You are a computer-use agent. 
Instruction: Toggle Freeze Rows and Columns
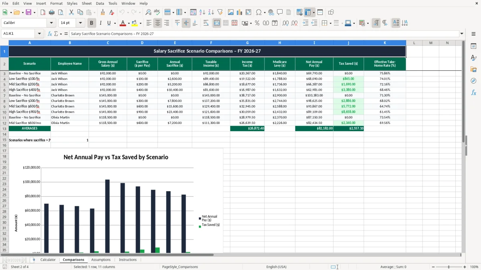coord(308,12)
